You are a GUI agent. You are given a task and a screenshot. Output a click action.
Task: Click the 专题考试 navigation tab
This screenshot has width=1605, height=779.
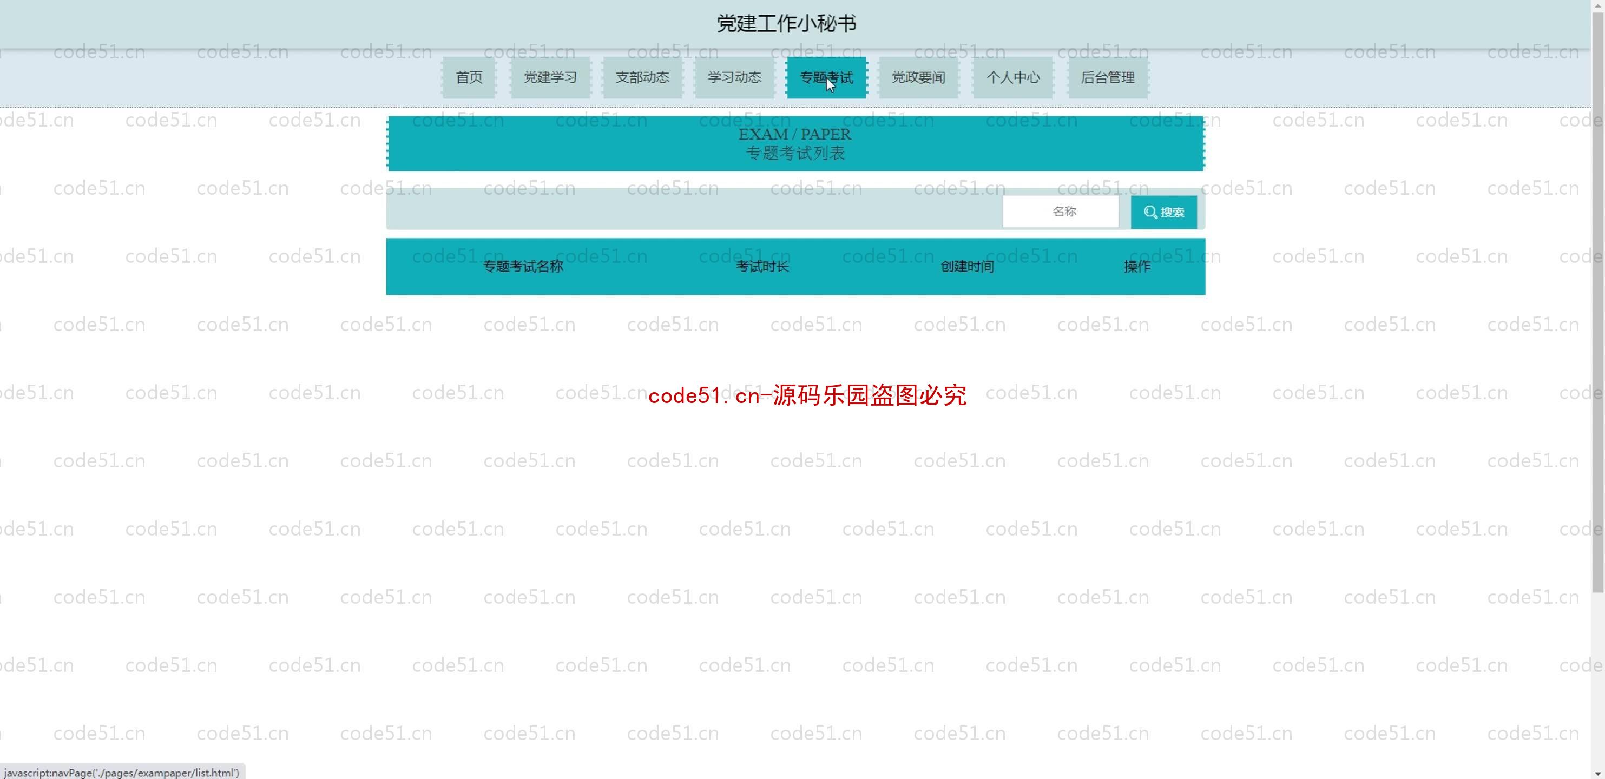coord(827,78)
